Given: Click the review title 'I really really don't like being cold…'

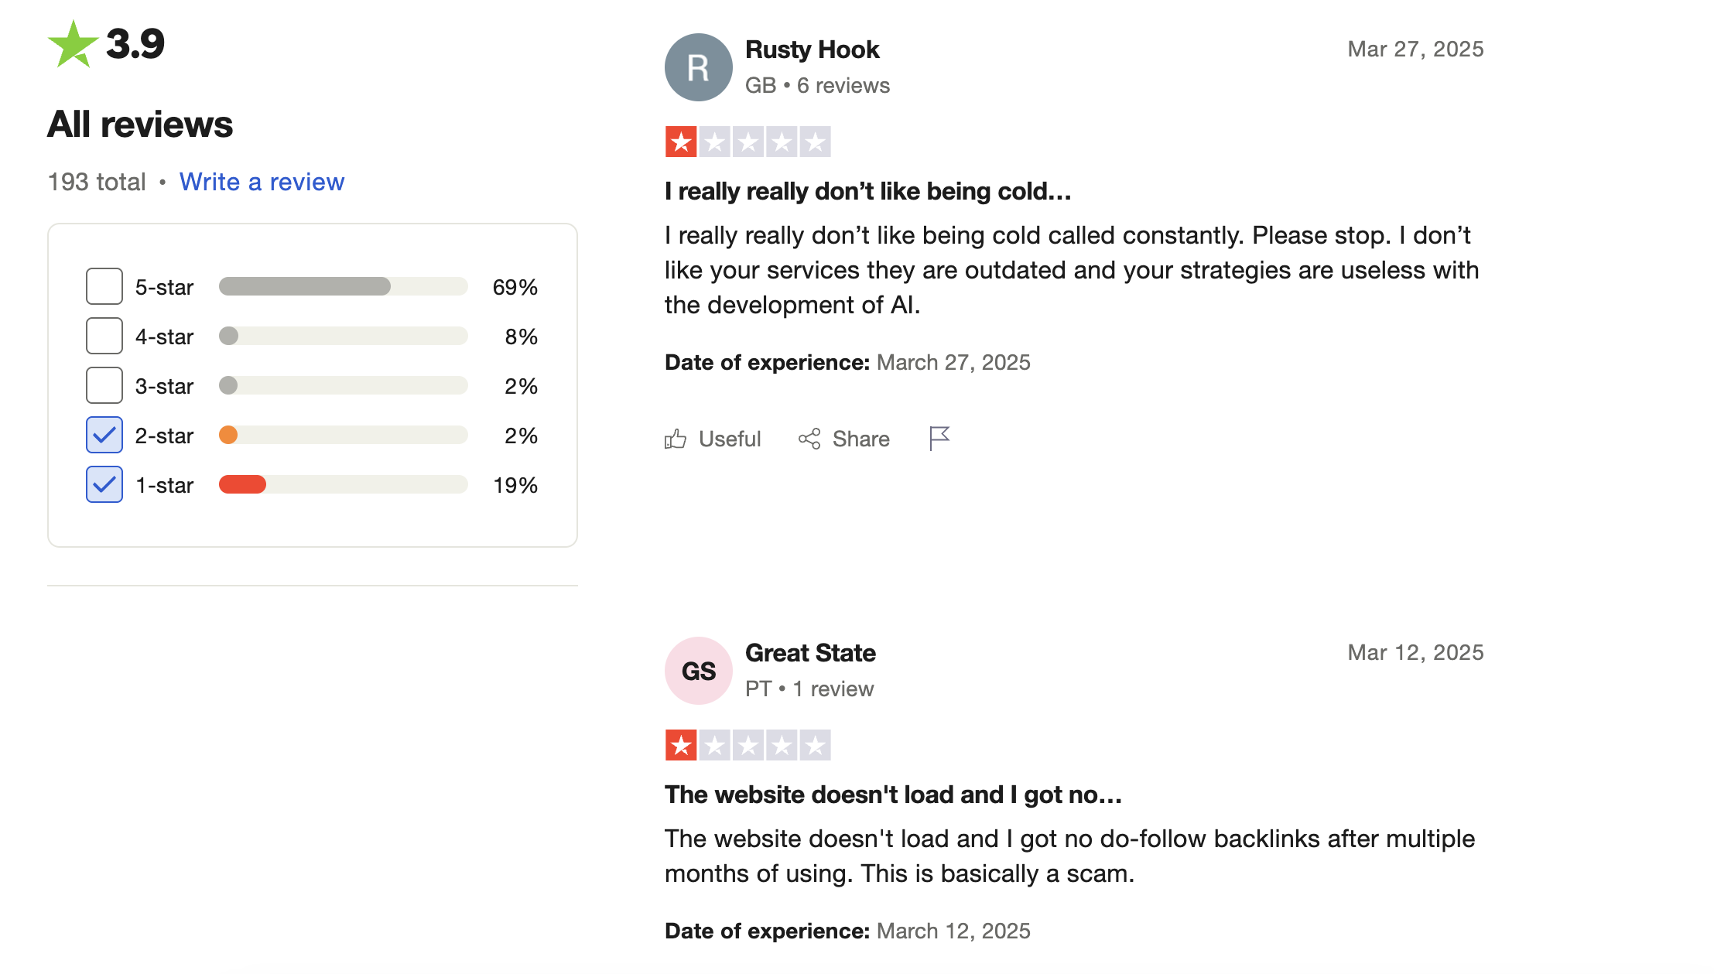Looking at the screenshot, I should [x=867, y=191].
